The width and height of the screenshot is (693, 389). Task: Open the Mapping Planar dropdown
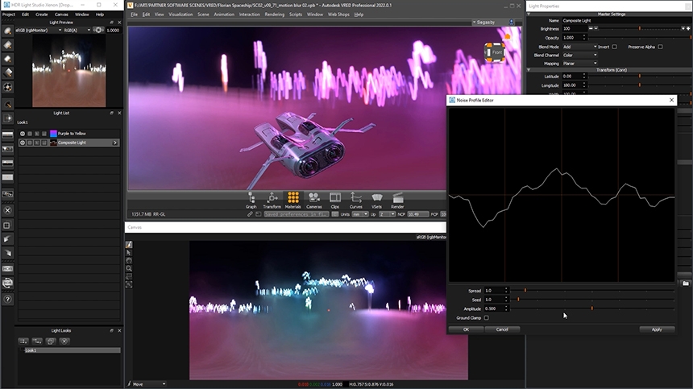[579, 64]
